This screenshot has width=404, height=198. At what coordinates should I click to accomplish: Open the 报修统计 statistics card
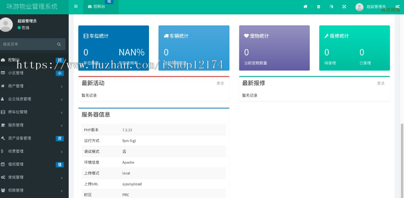click(x=355, y=48)
